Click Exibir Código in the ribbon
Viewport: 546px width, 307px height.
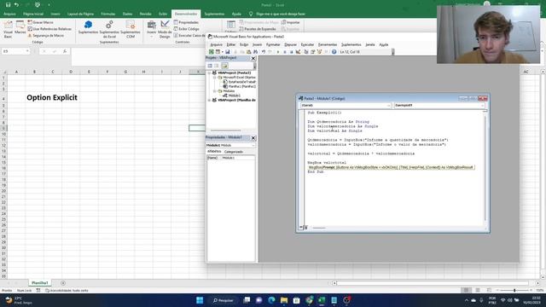pos(187,29)
